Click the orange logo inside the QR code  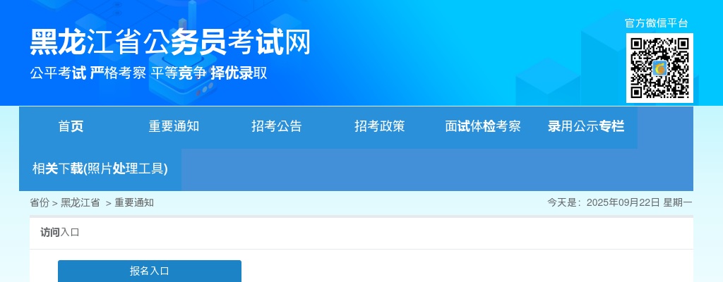tap(660, 68)
